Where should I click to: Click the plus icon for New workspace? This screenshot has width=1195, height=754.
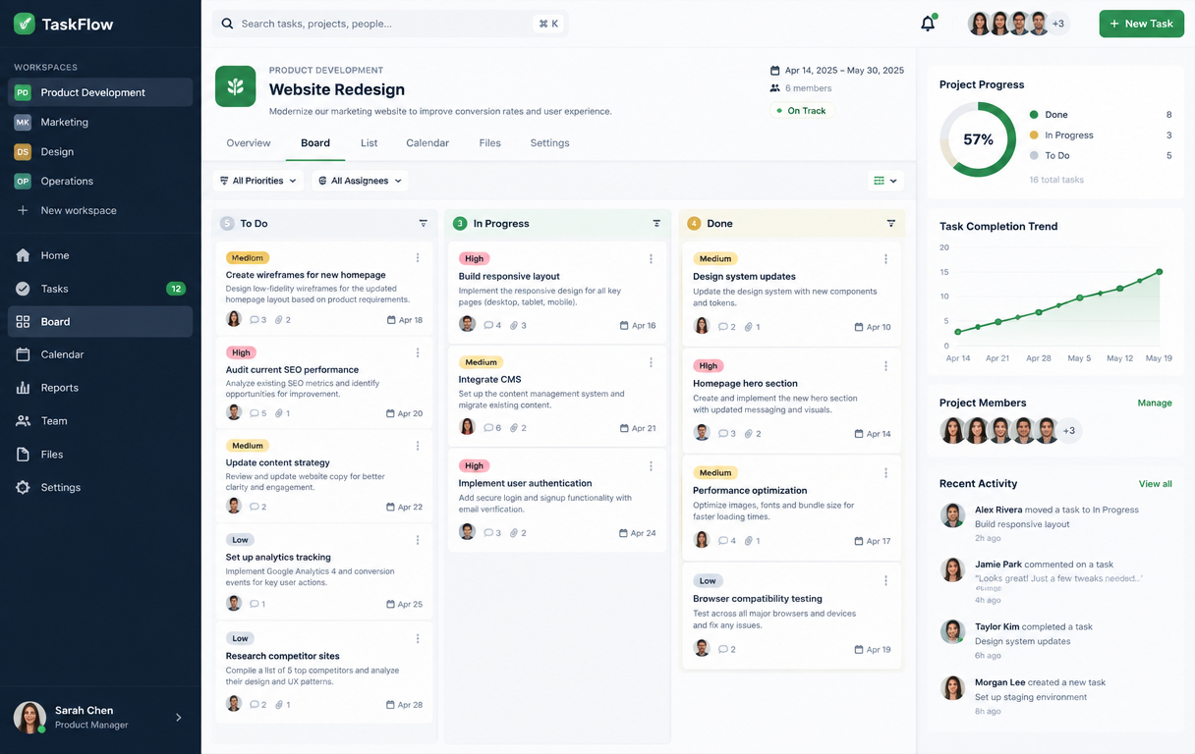pos(23,210)
